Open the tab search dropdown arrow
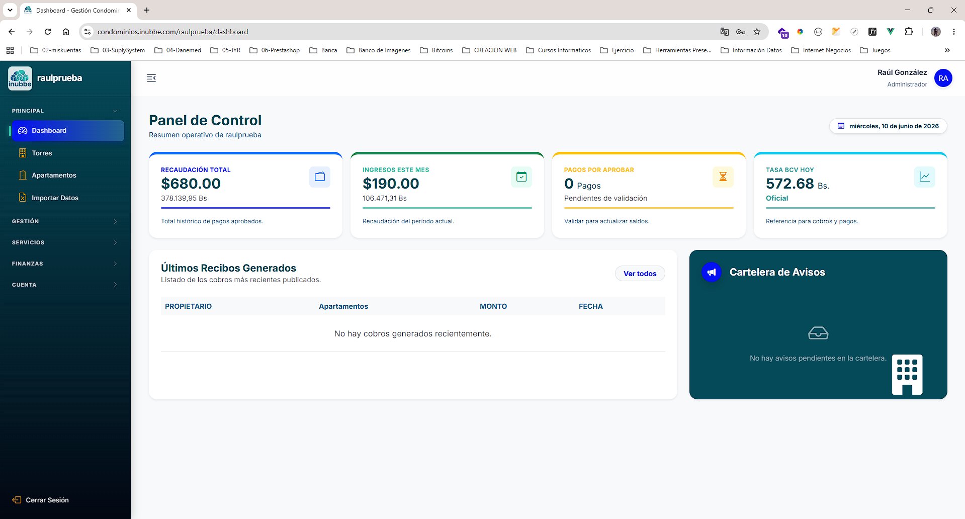The width and height of the screenshot is (965, 519). pos(10,10)
